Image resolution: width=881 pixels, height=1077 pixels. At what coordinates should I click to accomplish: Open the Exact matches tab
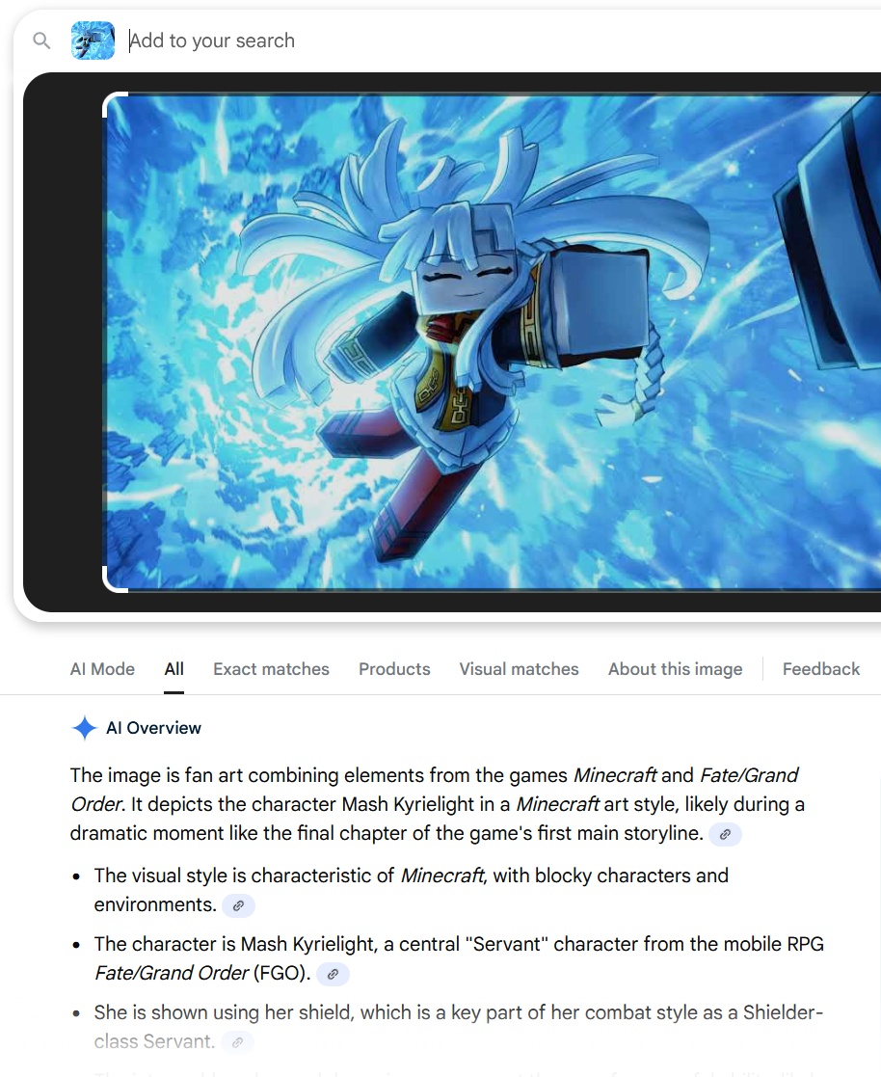click(x=271, y=669)
